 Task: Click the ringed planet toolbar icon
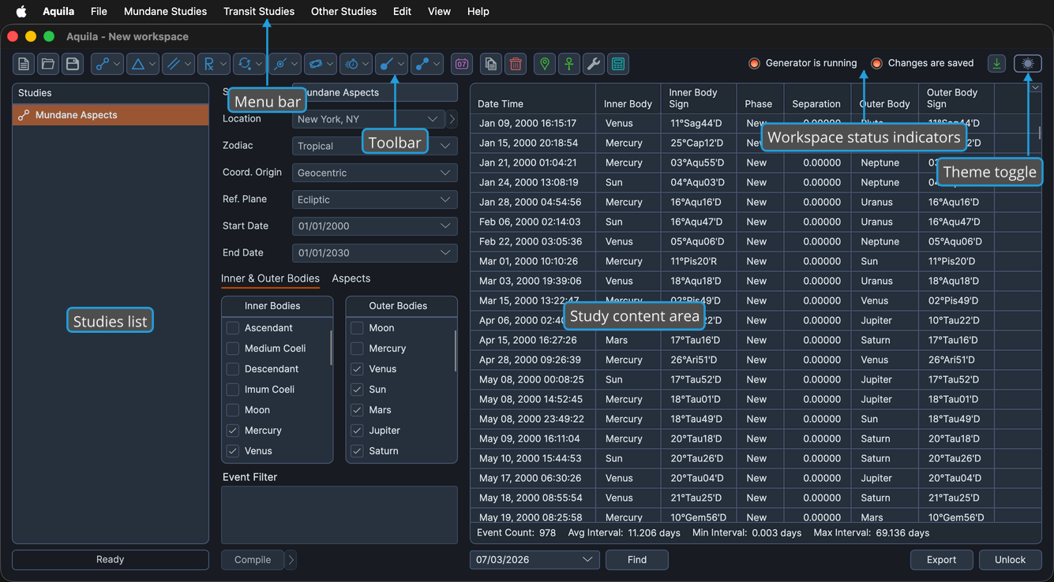[x=321, y=64]
